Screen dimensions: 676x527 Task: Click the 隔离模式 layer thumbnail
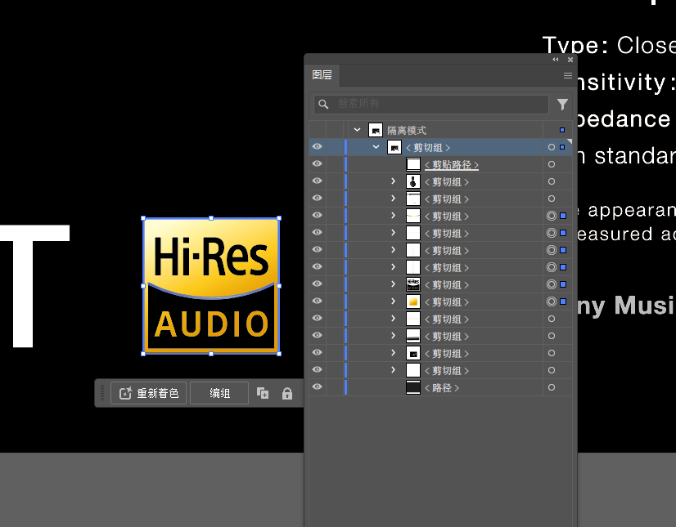tap(376, 130)
